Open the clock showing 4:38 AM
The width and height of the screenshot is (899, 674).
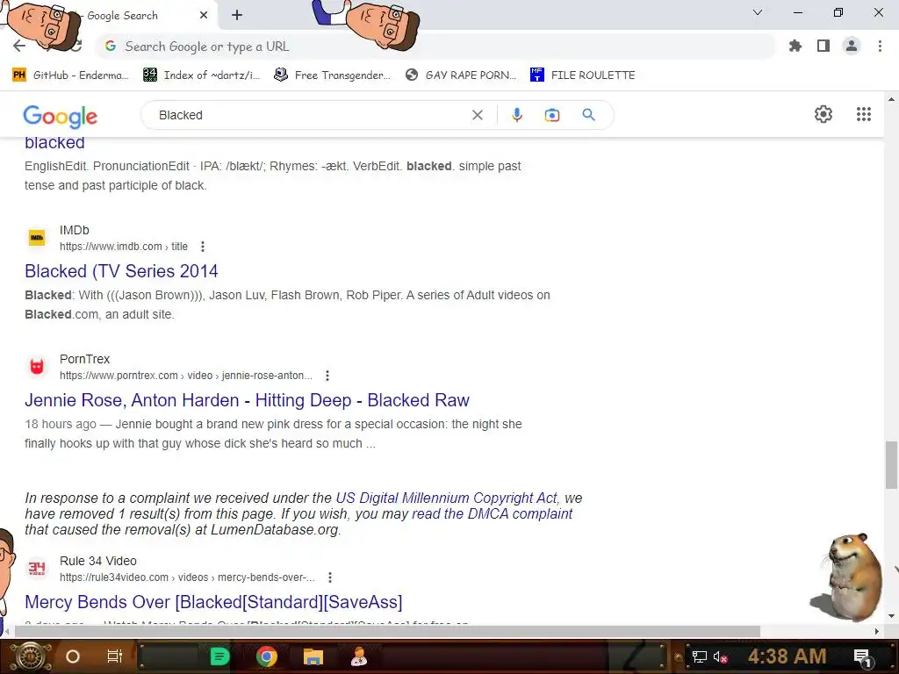(787, 656)
